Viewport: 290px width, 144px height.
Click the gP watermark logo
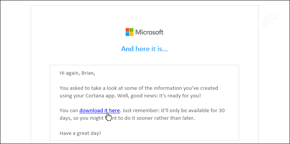270,20
